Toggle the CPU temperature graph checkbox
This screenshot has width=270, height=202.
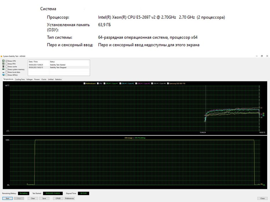[x=98, y=83]
